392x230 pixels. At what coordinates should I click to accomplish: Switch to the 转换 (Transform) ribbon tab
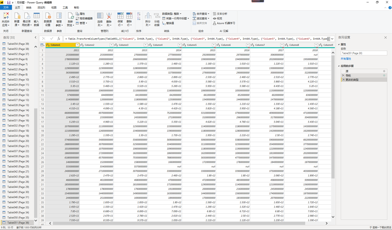(29, 7)
